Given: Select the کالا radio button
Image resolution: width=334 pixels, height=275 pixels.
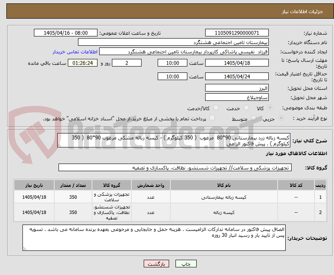Looking at the screenshot, I should click(270, 108).
